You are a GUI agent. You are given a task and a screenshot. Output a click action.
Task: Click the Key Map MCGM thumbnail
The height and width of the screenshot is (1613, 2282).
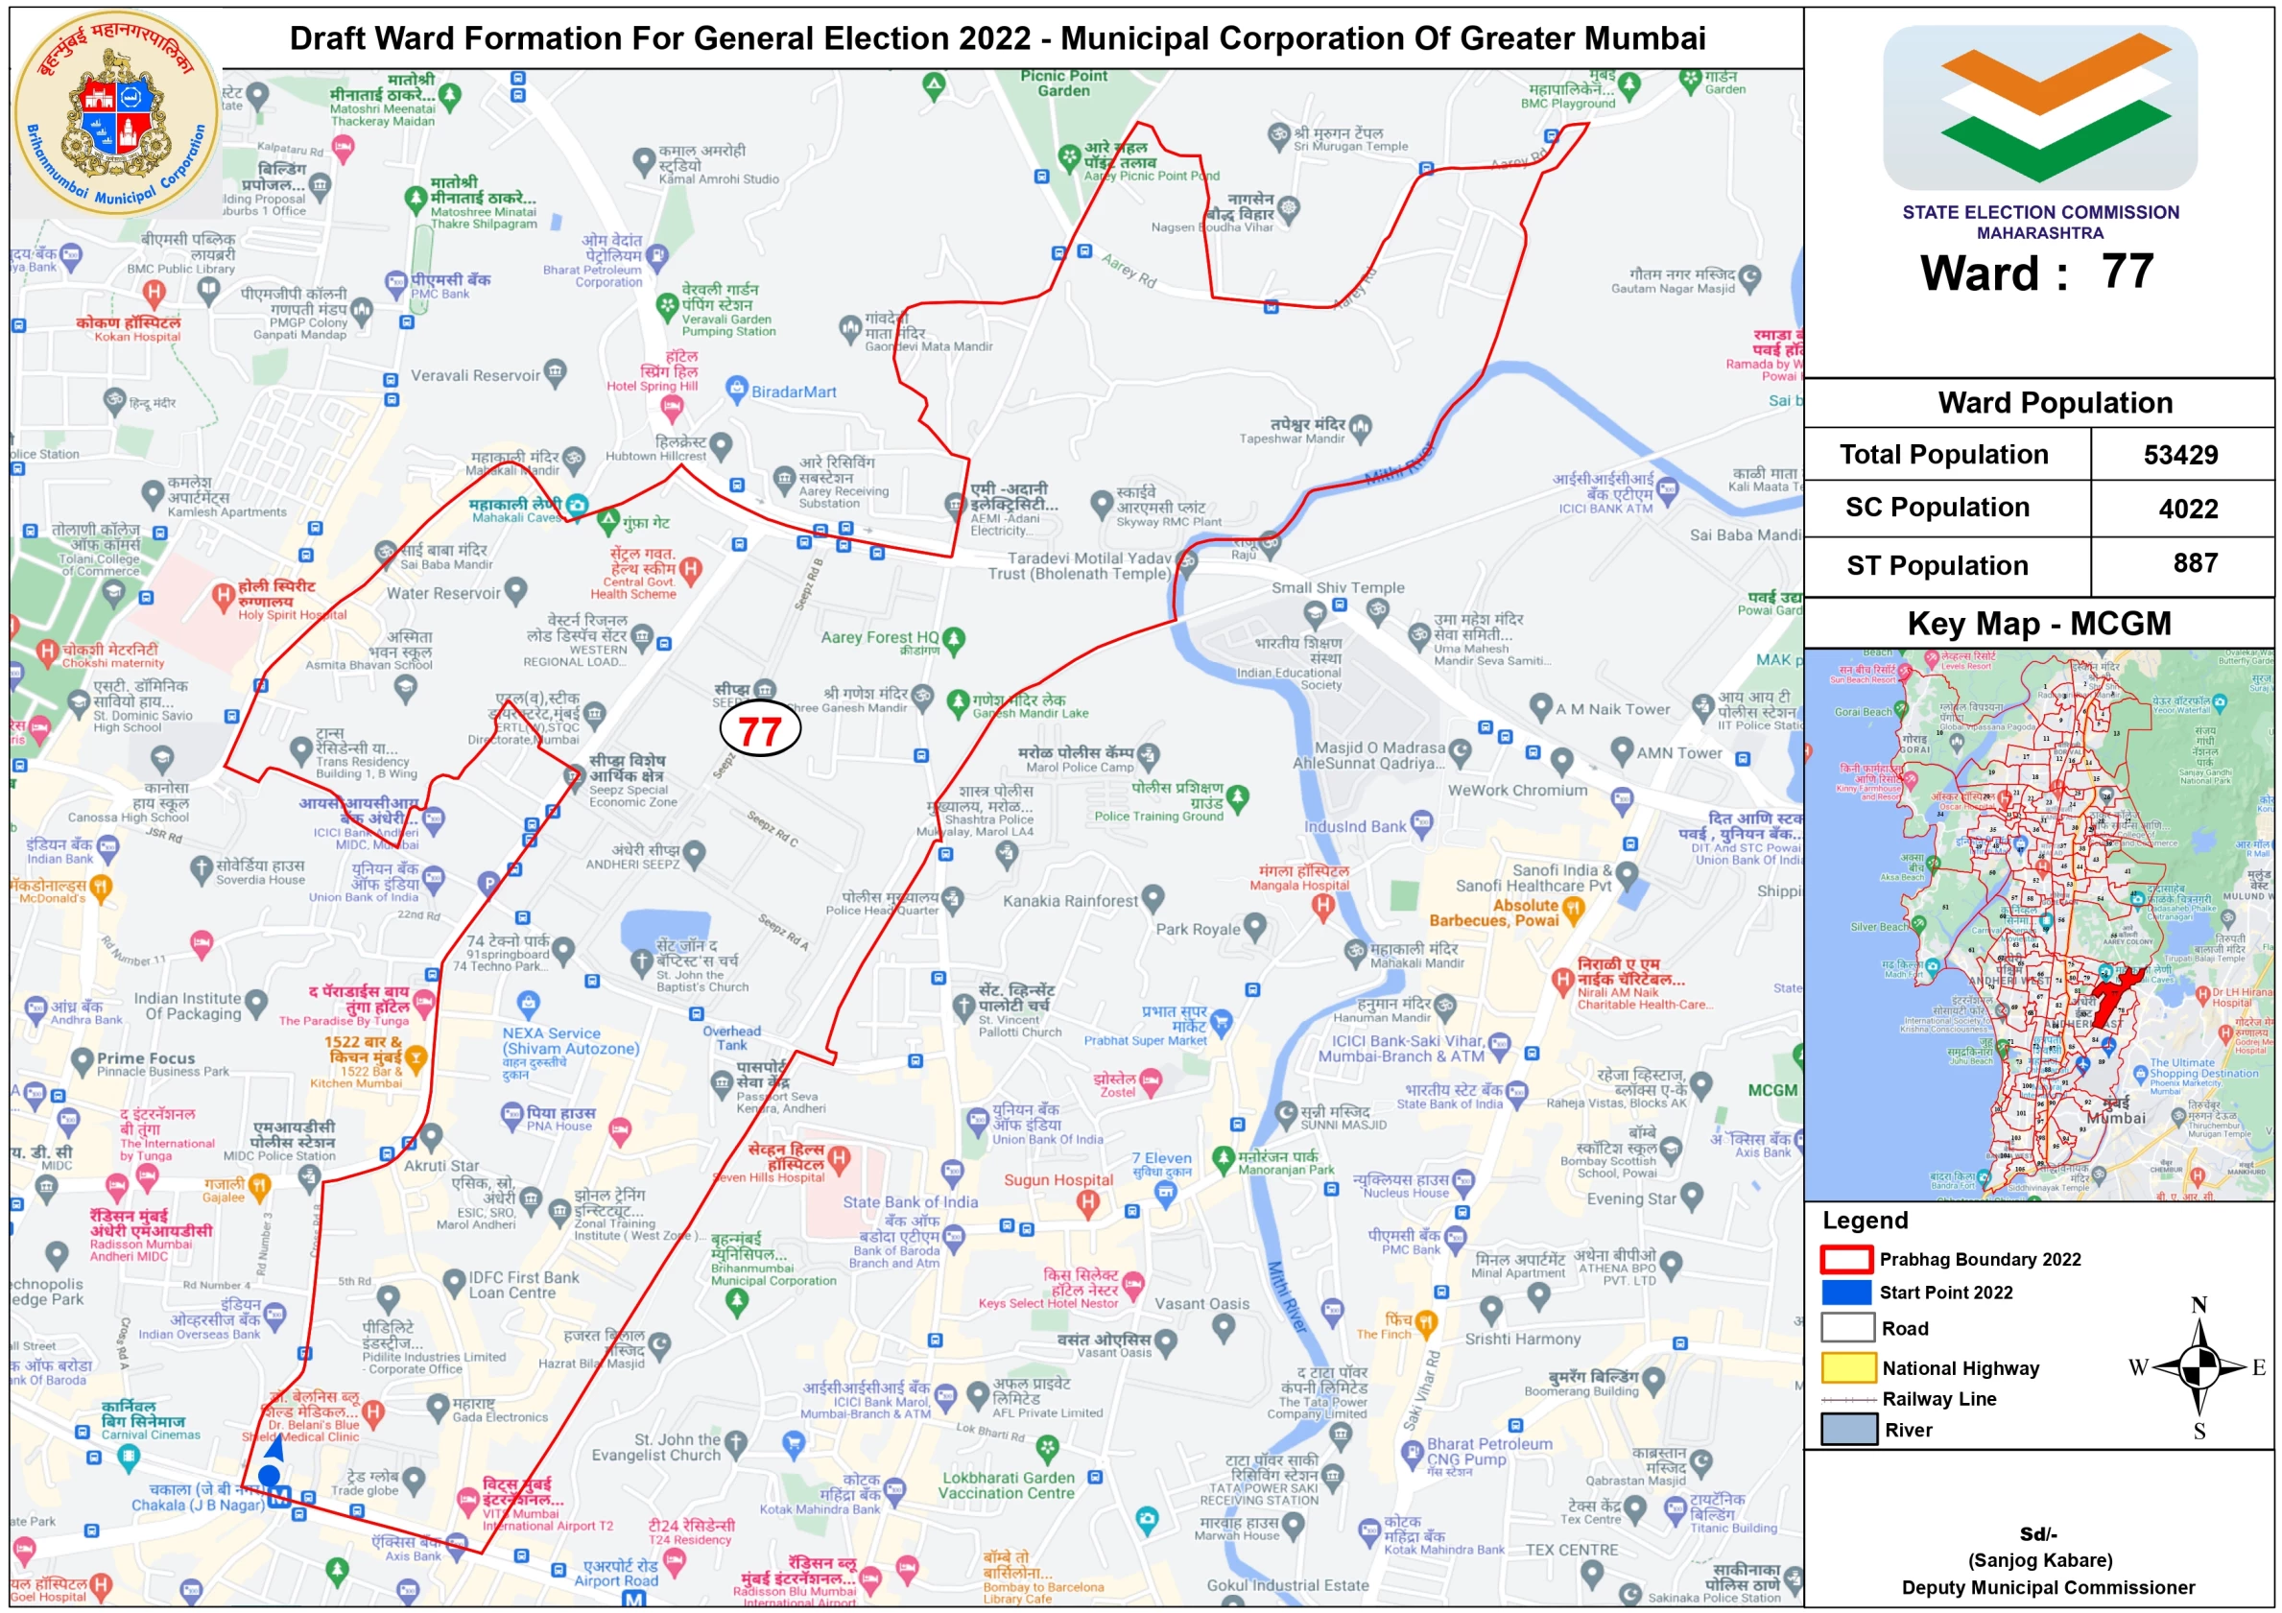[x=2037, y=924]
